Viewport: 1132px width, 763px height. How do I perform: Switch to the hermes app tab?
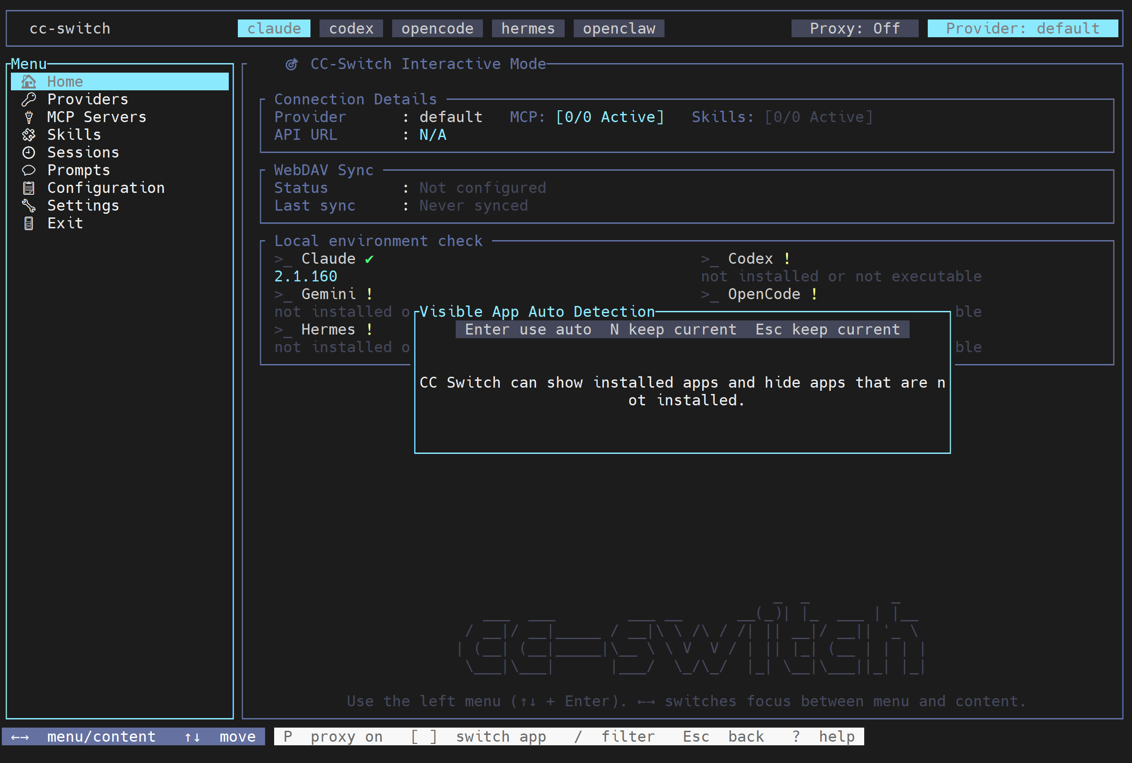click(x=528, y=29)
